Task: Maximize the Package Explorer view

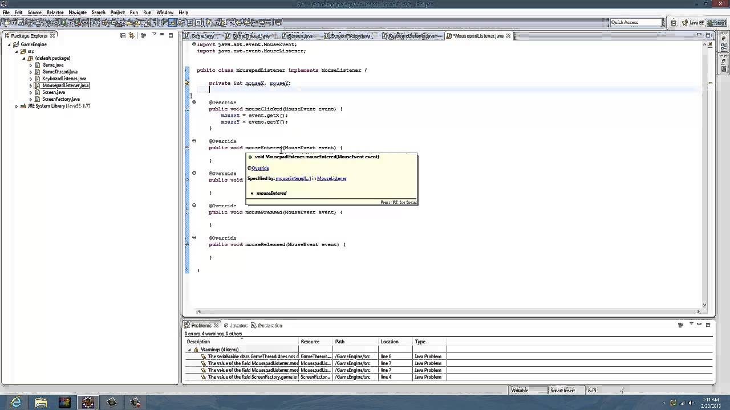Action: click(x=171, y=35)
